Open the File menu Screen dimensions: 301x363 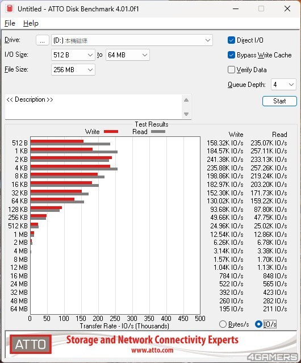point(10,23)
